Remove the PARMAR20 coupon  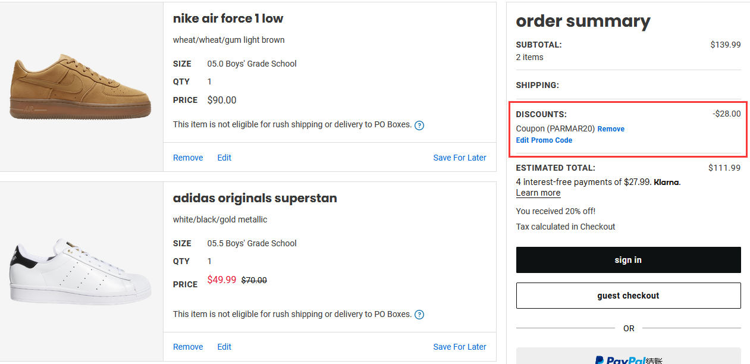(x=611, y=129)
